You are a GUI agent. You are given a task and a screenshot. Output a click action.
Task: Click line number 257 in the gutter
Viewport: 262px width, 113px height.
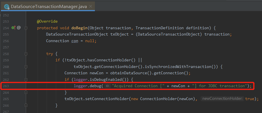(x=6, y=47)
